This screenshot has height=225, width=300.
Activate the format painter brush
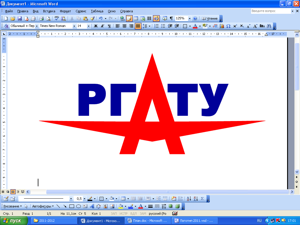tap(92, 18)
